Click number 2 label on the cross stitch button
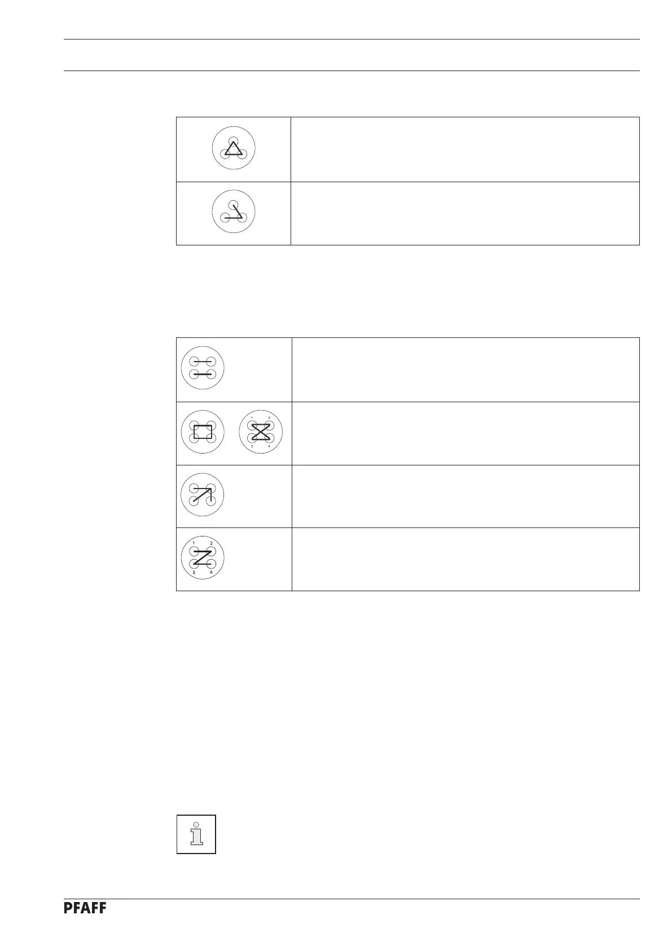This screenshot has width=672, height=950. coord(269,418)
